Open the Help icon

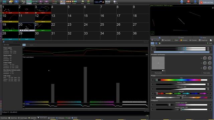(182, 2)
